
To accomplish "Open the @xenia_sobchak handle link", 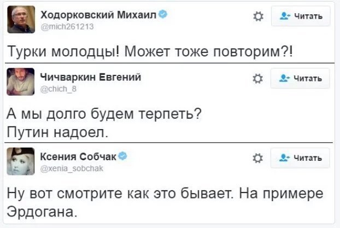I will (72, 168).
